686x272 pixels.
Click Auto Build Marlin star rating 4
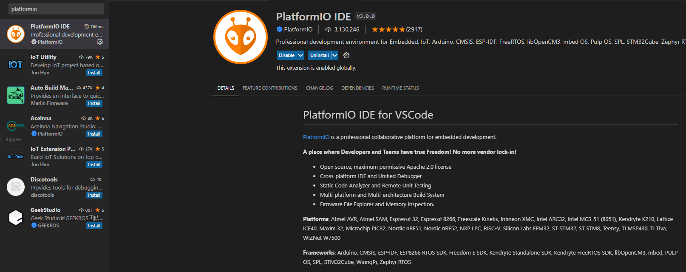click(x=100, y=88)
